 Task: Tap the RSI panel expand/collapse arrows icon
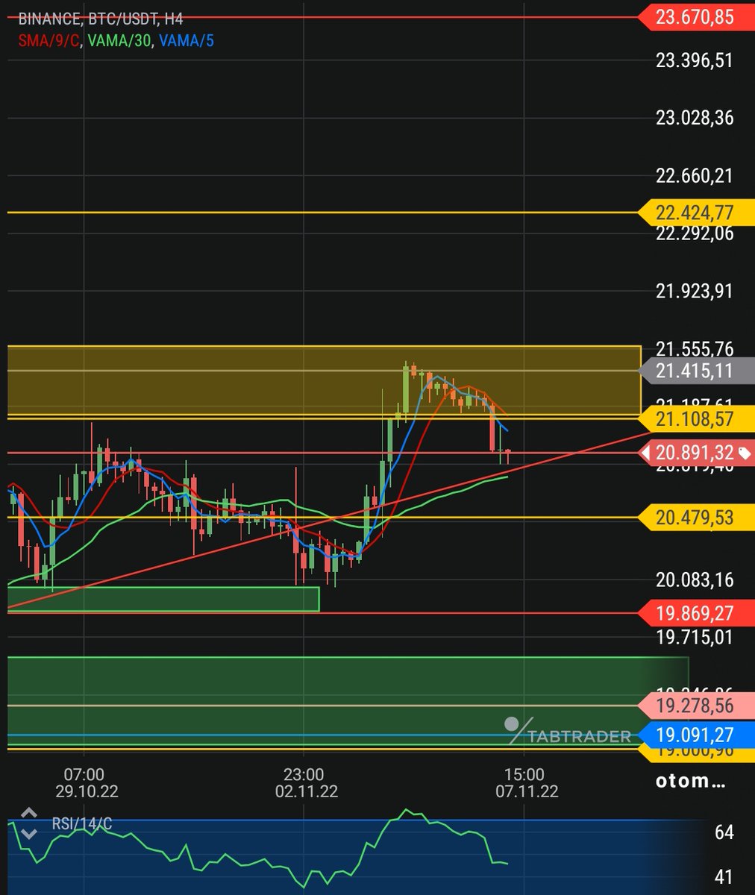tap(28, 823)
